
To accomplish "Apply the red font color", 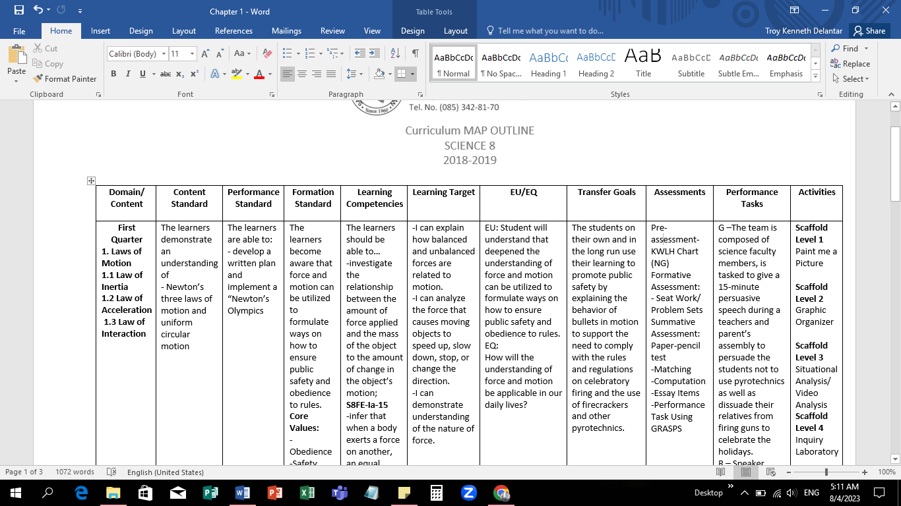I will pos(259,74).
